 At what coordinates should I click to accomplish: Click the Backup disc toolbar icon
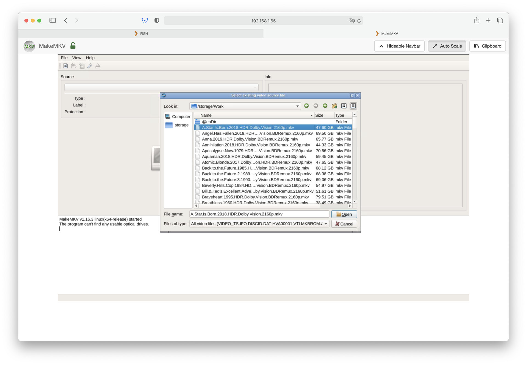click(x=82, y=66)
